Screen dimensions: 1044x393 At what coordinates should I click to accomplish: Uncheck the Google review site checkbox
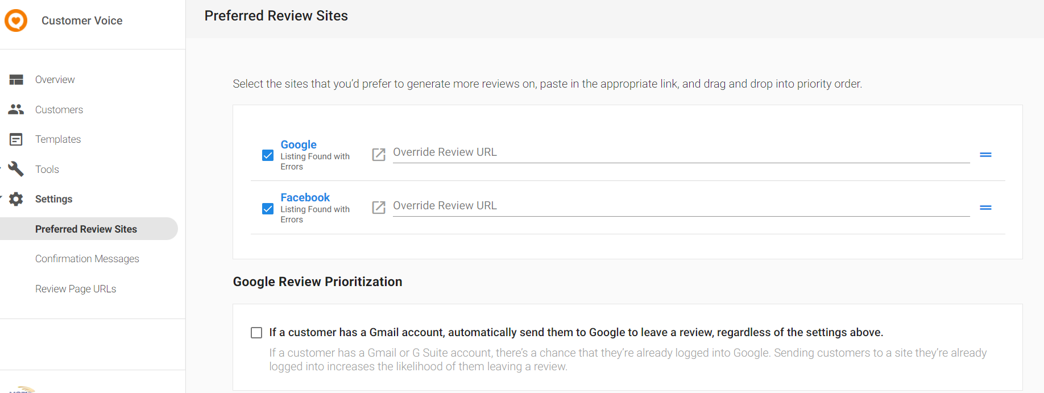[268, 155]
